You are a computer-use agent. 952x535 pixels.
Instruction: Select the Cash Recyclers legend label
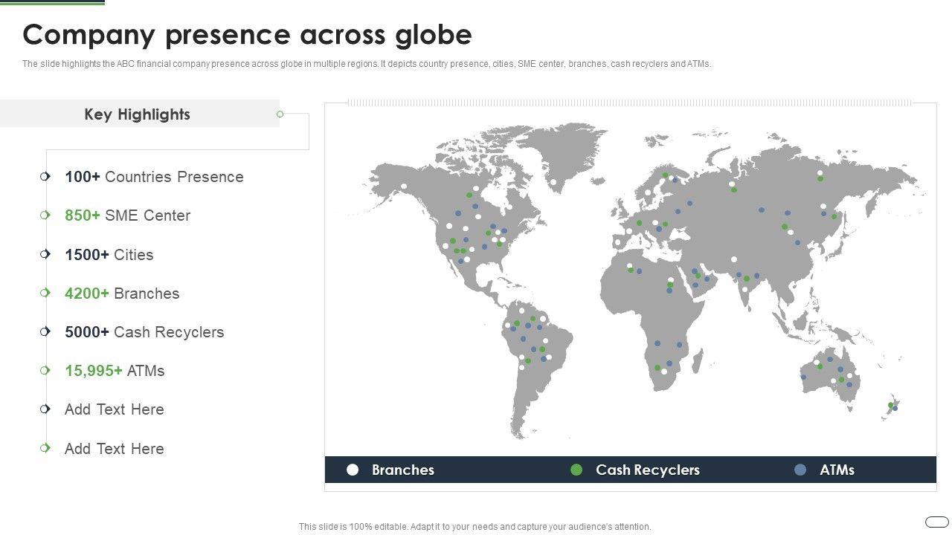pyautogui.click(x=647, y=470)
